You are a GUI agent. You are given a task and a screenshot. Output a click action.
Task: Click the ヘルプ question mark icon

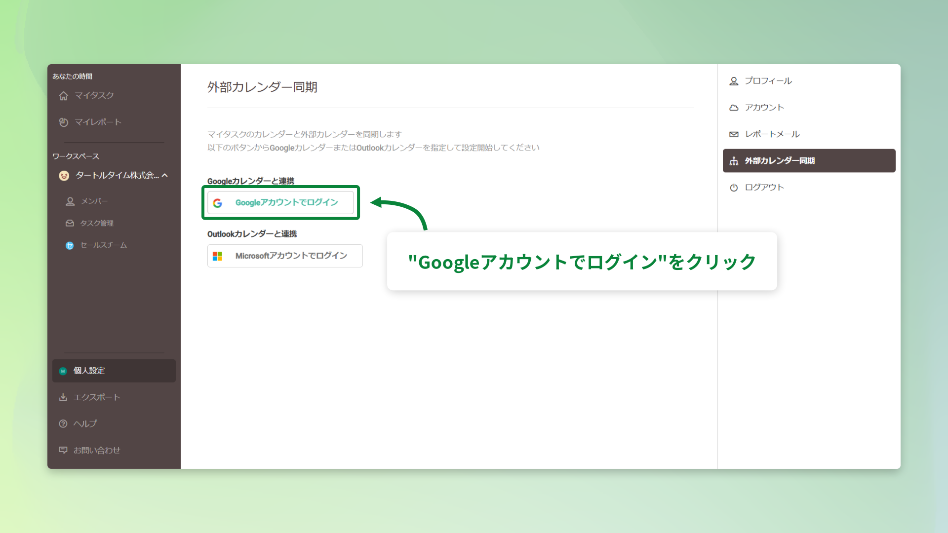coord(63,423)
